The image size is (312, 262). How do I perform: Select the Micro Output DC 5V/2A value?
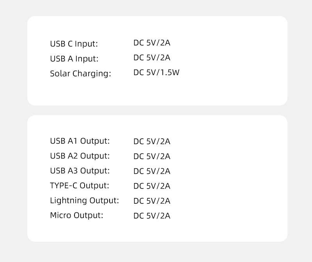pos(152,216)
